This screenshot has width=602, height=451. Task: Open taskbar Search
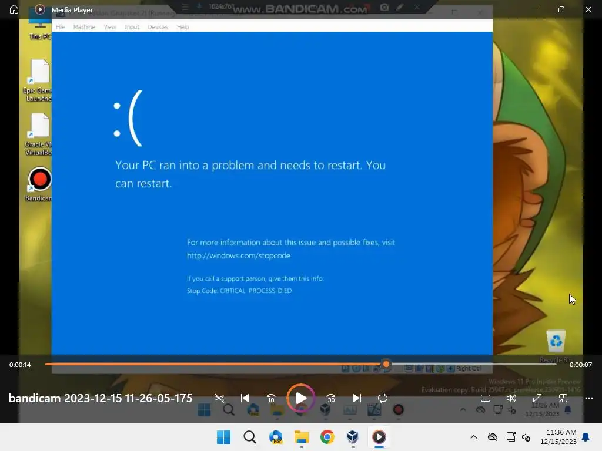249,437
